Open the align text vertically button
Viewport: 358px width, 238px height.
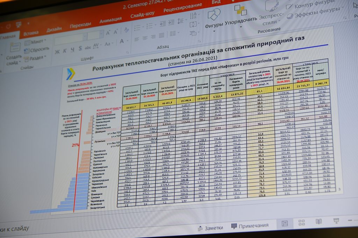(x=194, y=24)
